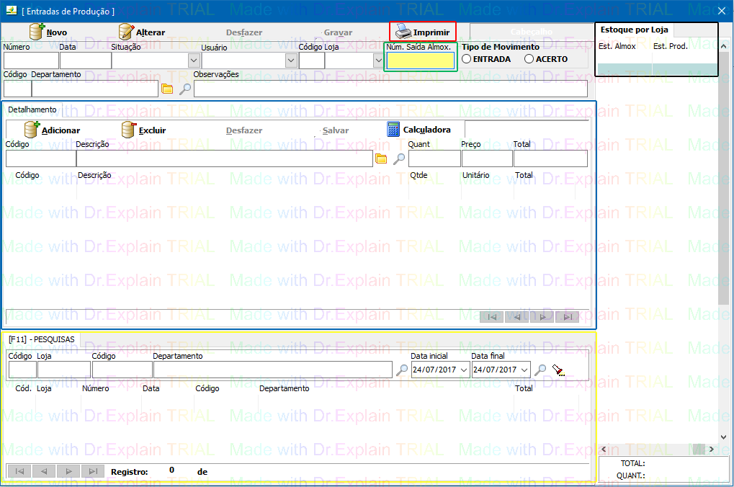Image resolution: width=734 pixels, height=487 pixels.
Task: Click the header Data input field
Action: coord(86,61)
